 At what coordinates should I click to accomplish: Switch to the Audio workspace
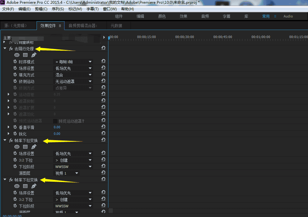click(288, 16)
